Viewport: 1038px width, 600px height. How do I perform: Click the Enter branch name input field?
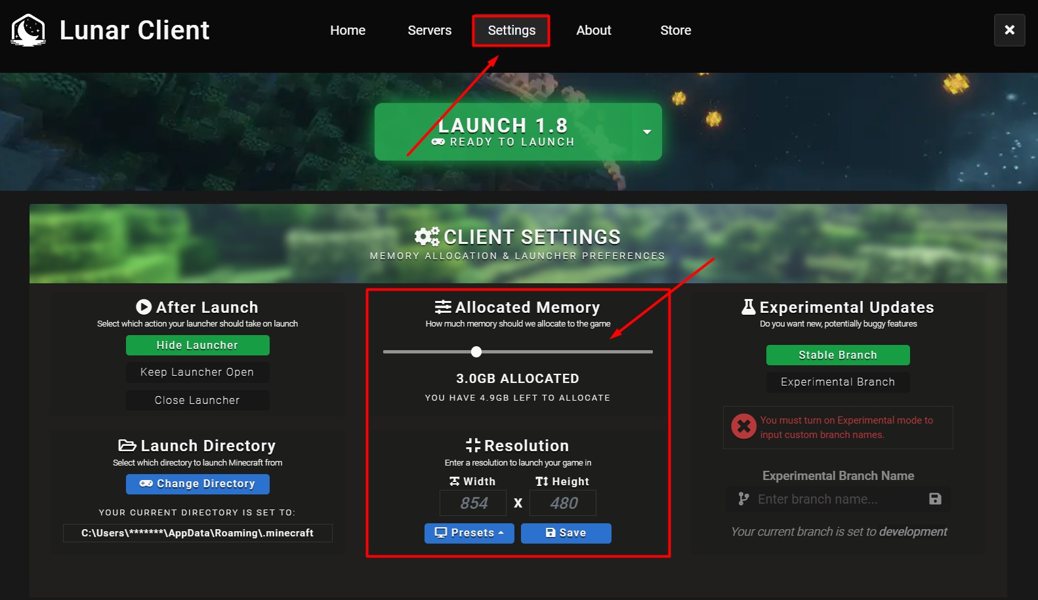pyautogui.click(x=838, y=499)
